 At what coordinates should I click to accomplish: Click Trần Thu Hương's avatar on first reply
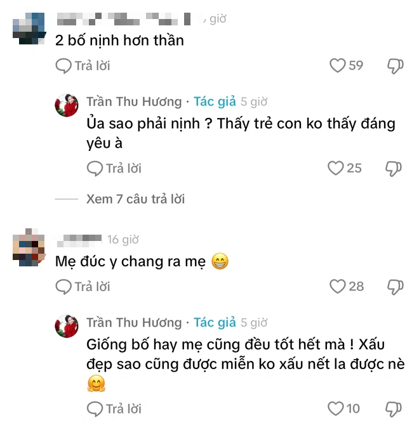67,106
